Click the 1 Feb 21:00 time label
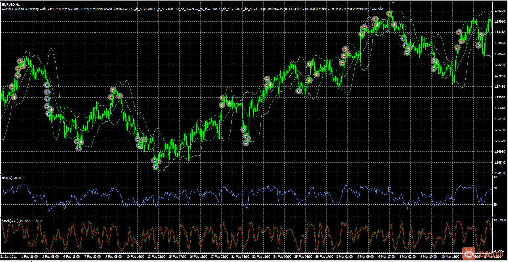508x262 pixels. tap(30, 256)
